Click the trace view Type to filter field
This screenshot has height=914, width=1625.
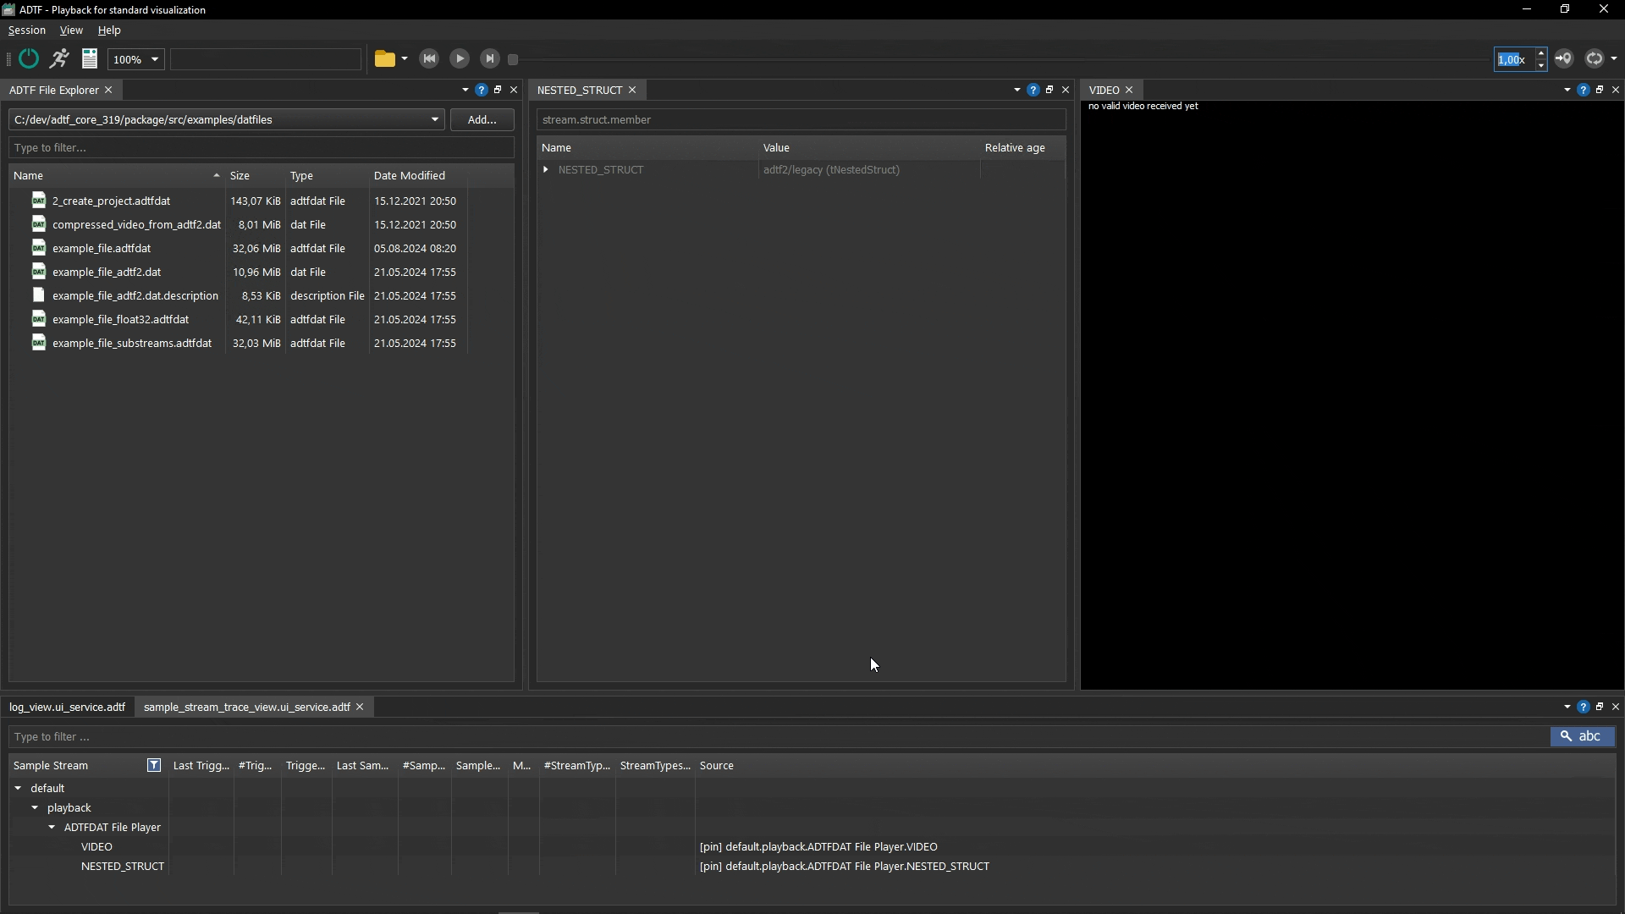click(779, 736)
